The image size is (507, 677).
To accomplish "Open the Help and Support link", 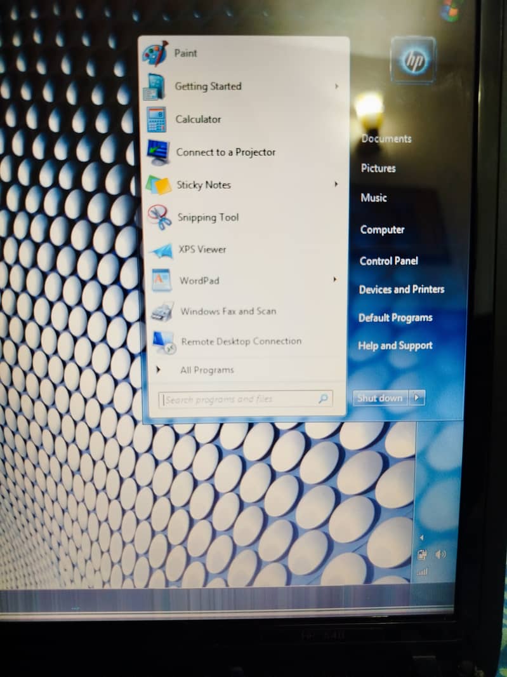I will (x=395, y=346).
